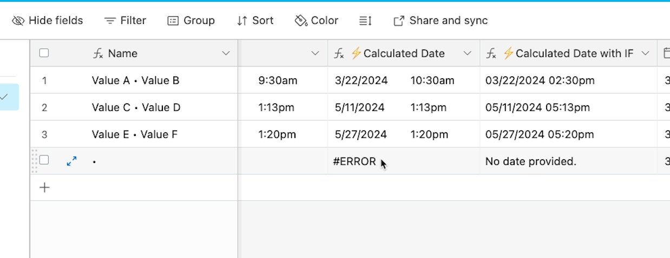Click the Hide fields button
Screen dimensions: 670x258
pyautogui.click(x=48, y=21)
